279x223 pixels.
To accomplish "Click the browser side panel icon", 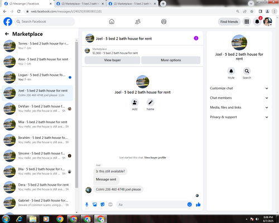I will pos(261,11).
